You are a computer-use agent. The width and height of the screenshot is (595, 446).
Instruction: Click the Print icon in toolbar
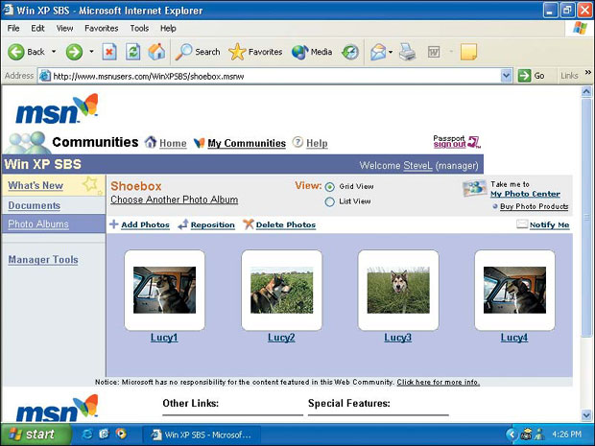click(407, 52)
